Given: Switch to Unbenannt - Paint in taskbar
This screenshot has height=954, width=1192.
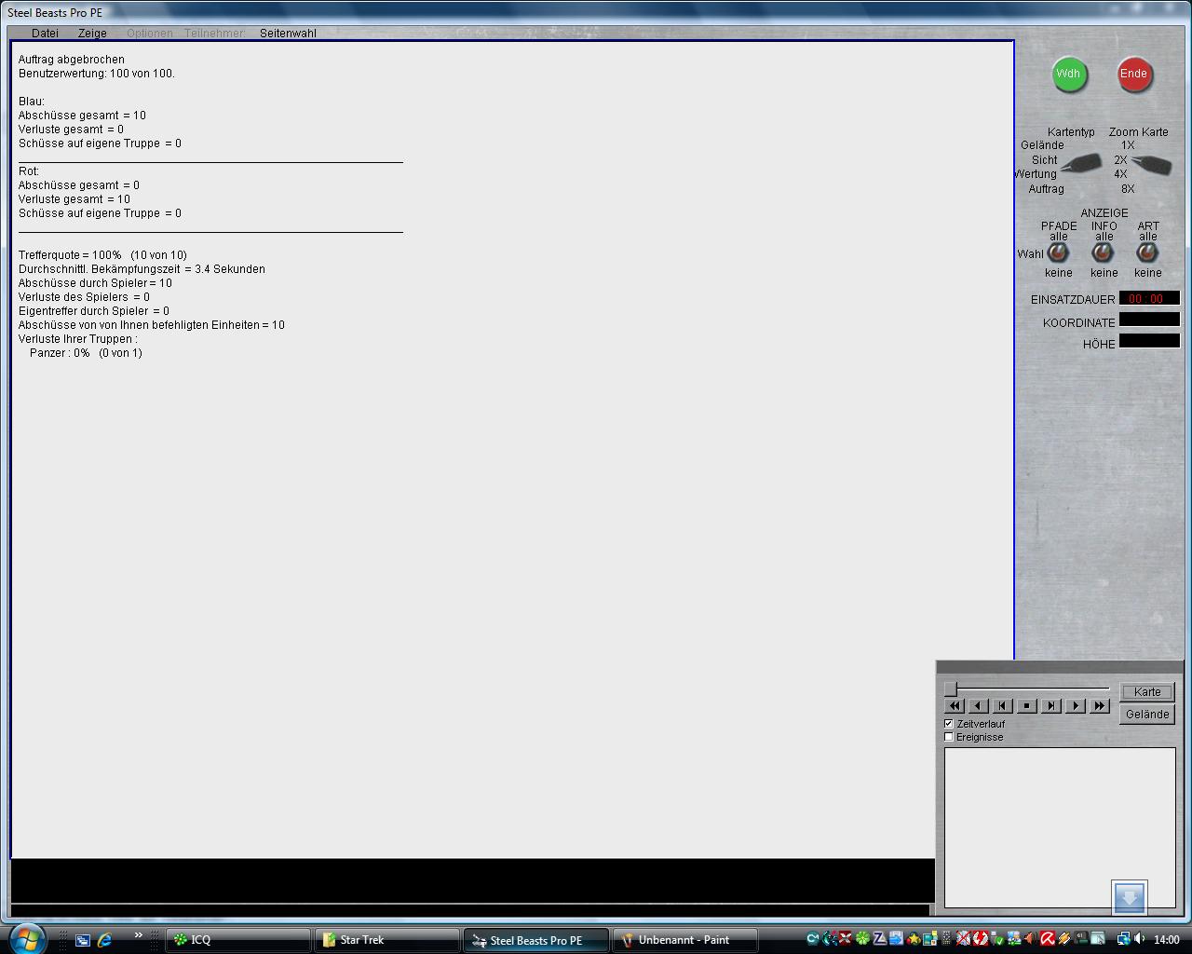Looking at the screenshot, I should (684, 940).
